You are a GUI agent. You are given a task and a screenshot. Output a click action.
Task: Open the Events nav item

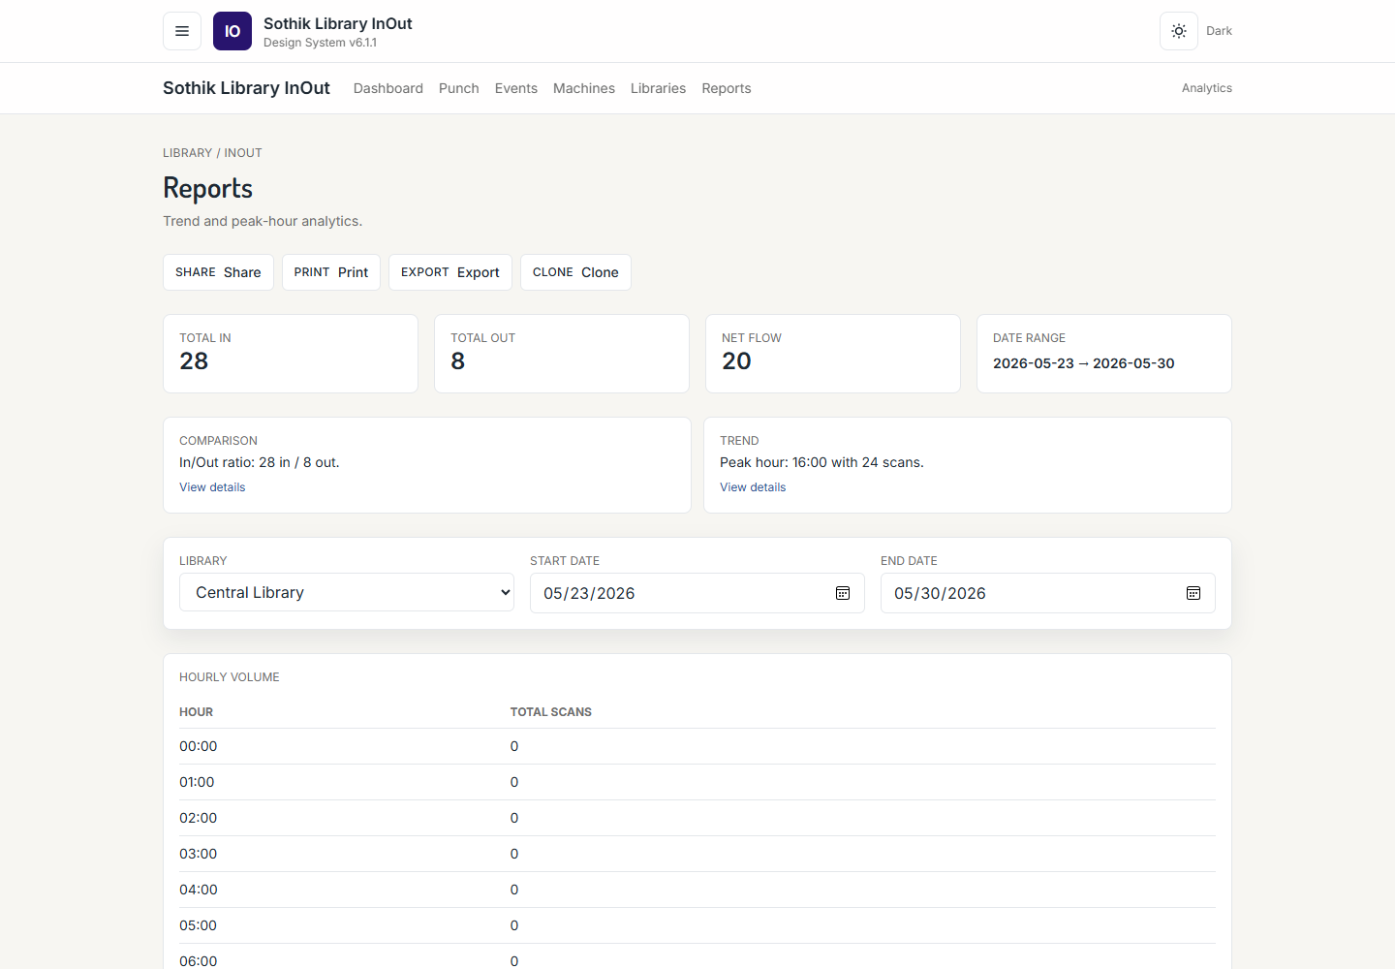pos(516,88)
